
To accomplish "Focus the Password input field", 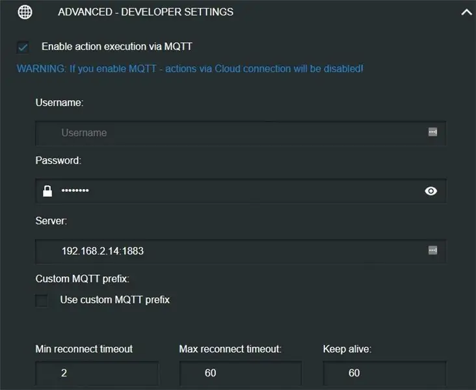I will point(241,191).
